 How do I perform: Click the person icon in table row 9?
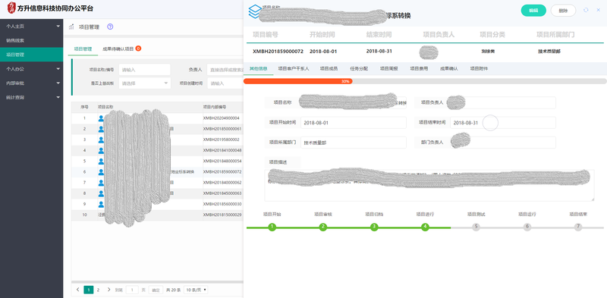click(101, 204)
